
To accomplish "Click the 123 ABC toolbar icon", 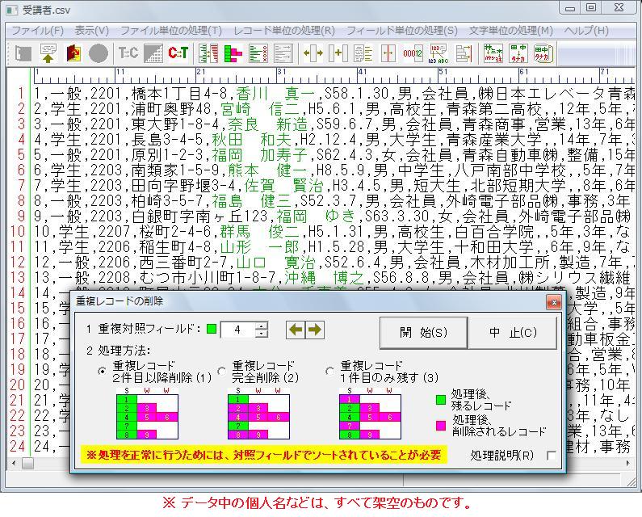I will pyautogui.click(x=438, y=54).
